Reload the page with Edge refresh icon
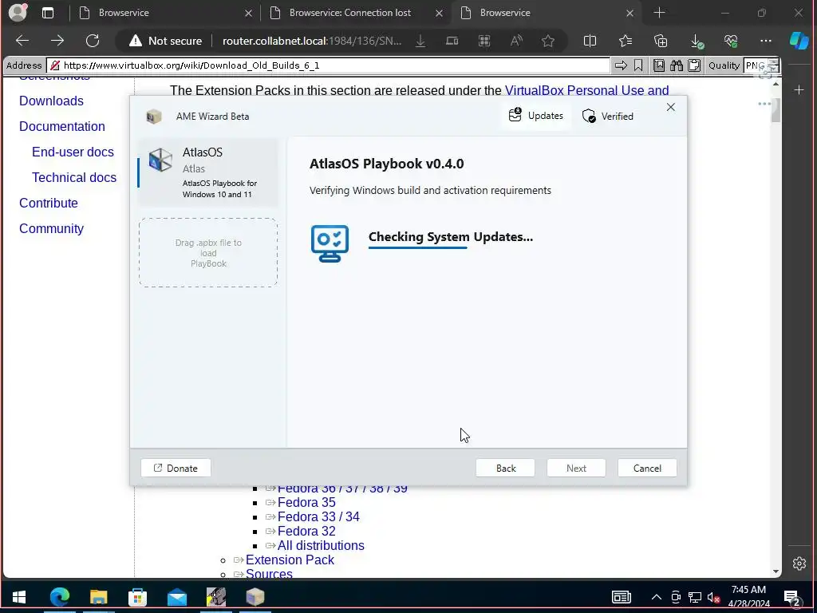Viewport: 817px width, 613px height. 93,41
